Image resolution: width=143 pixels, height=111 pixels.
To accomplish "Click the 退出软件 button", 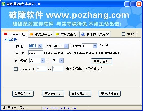I will [110, 94].
